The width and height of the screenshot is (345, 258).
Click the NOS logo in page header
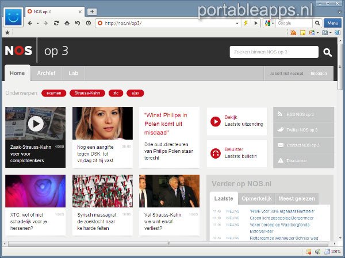pos(18,51)
